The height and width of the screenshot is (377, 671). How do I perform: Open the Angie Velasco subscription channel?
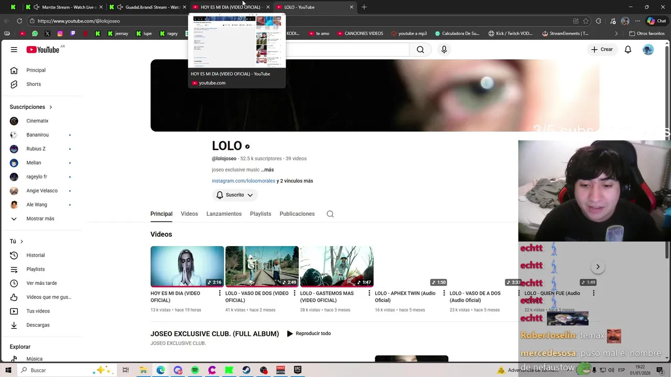42,191
